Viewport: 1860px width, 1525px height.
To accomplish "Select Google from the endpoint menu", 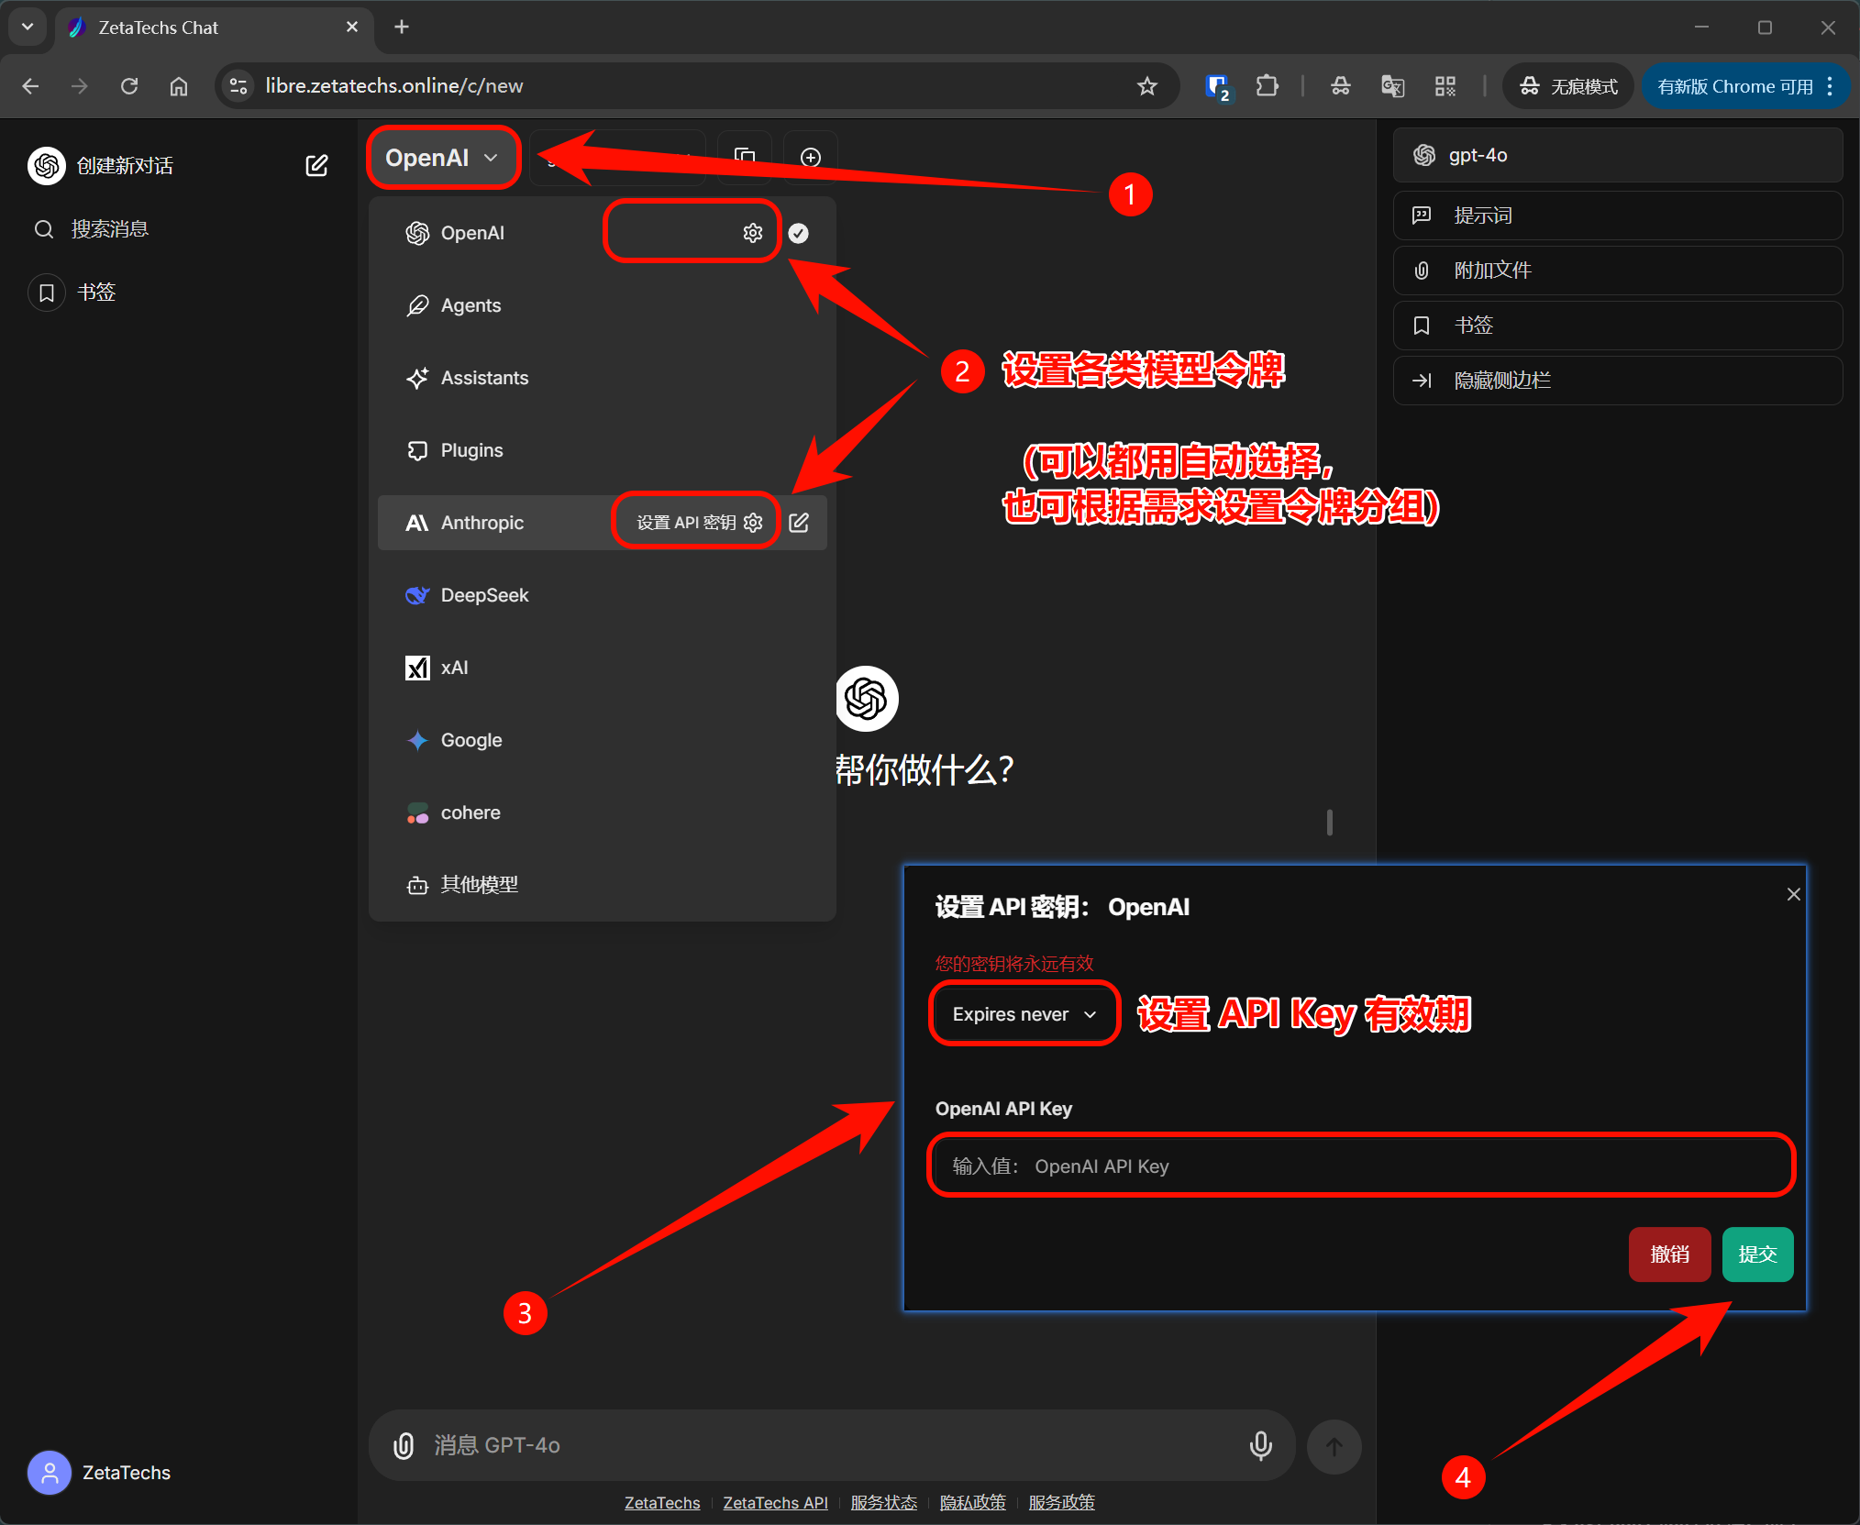I will [603, 740].
